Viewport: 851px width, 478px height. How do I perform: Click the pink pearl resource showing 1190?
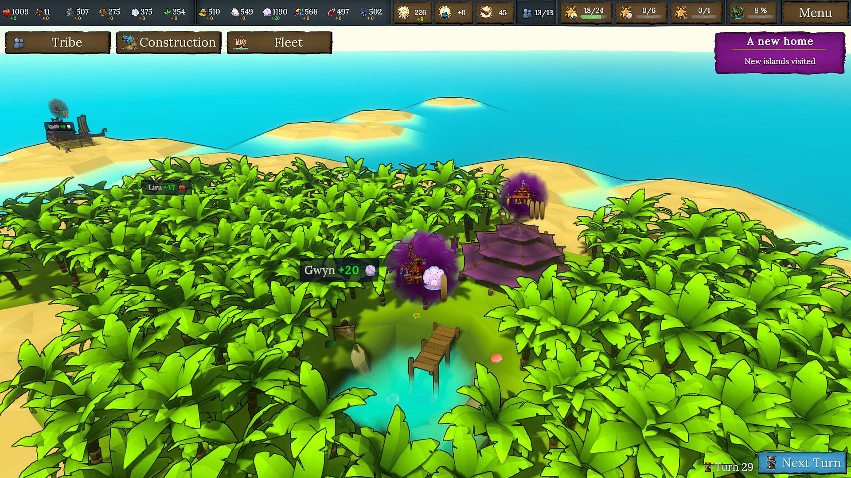tap(267, 12)
